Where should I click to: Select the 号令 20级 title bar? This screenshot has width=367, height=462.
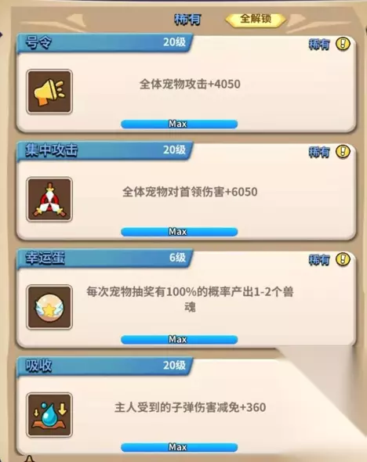(105, 43)
